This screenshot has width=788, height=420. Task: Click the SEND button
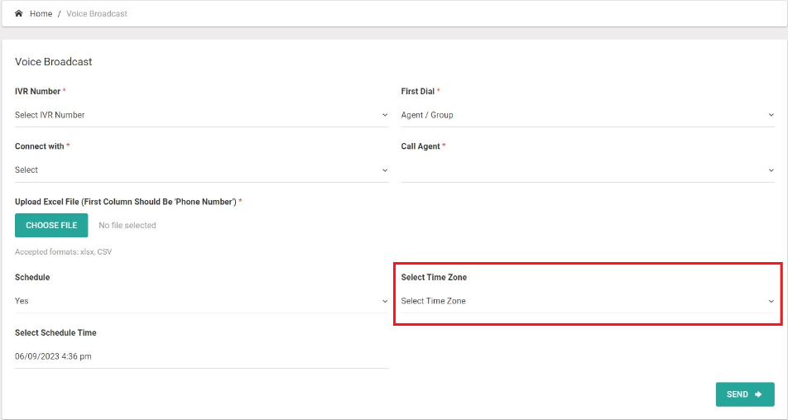coord(745,394)
